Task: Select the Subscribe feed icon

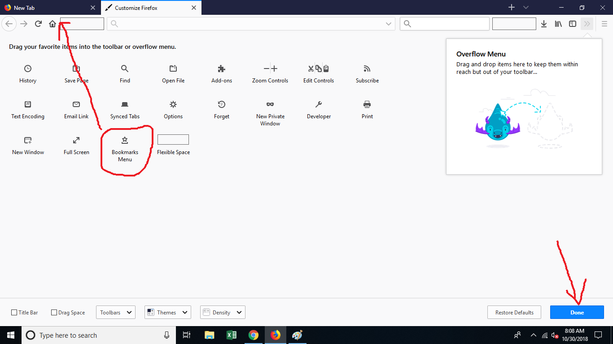Action: click(x=367, y=69)
